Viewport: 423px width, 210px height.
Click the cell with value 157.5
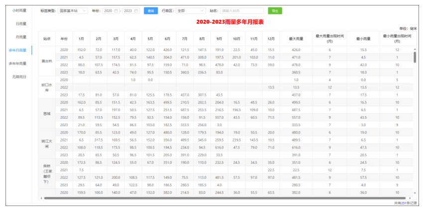(x=116, y=58)
